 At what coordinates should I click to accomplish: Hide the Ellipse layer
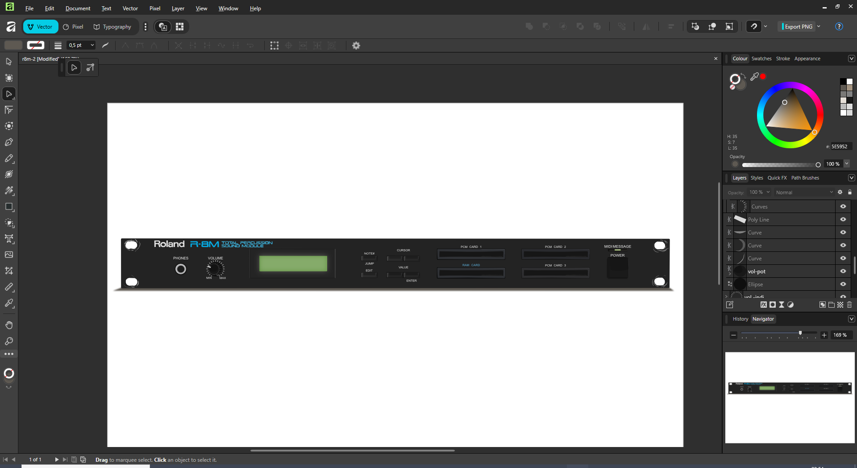coord(843,284)
